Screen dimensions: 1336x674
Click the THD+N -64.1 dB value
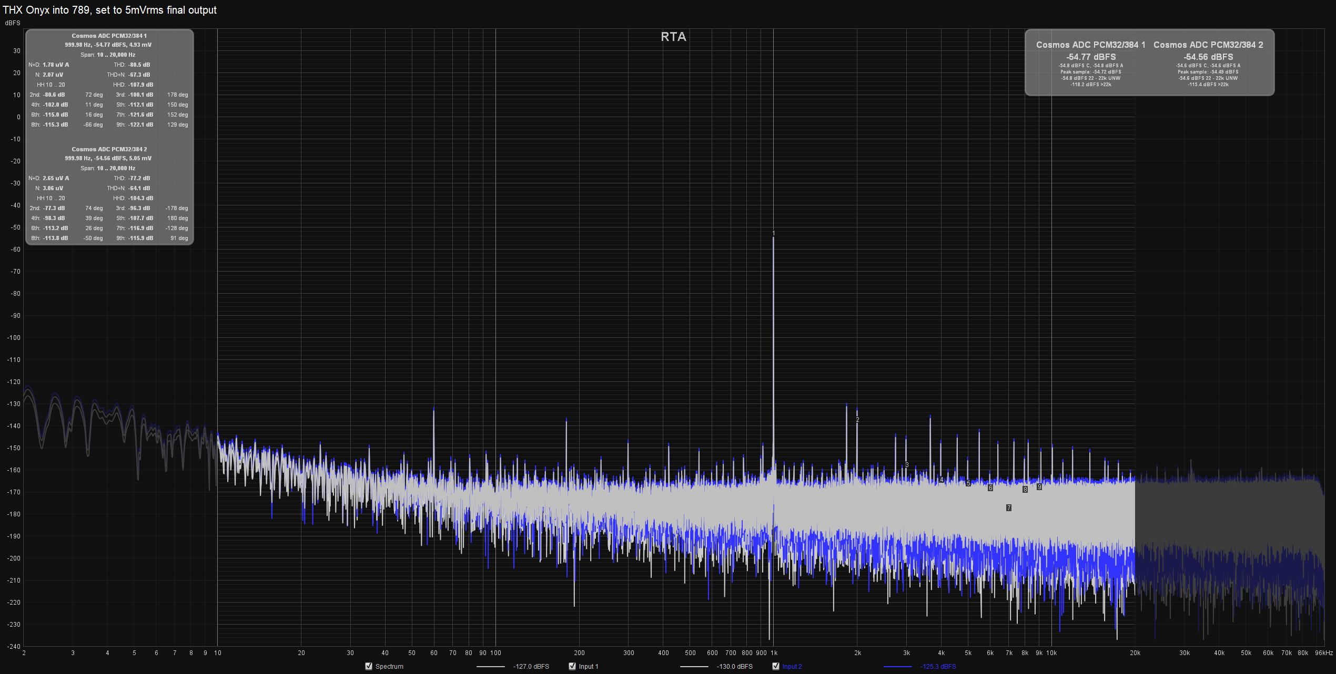tap(139, 189)
